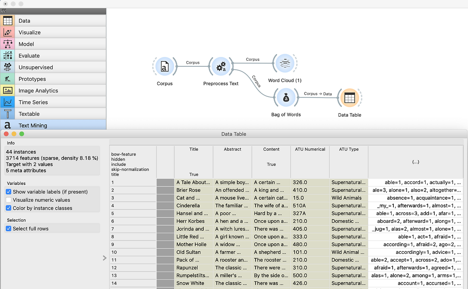Select row number 4 header

coord(133,206)
